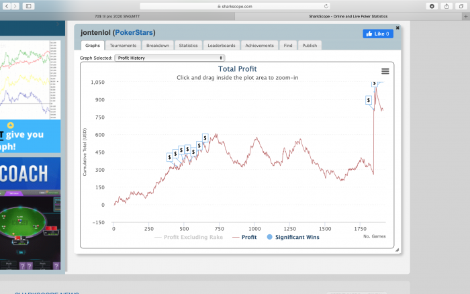Click the significant win marker near 900

click(369, 100)
